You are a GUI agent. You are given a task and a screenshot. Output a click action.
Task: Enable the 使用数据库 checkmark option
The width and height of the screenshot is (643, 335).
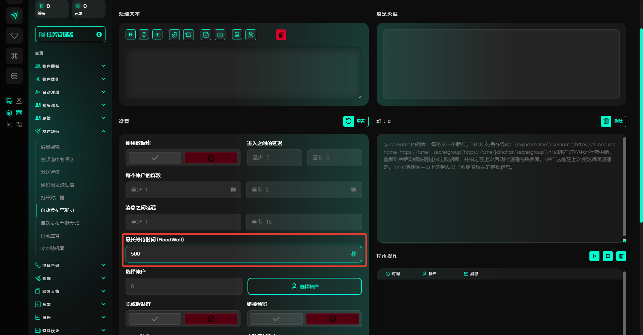155,158
